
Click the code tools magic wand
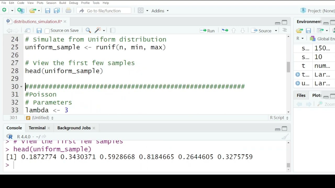click(98, 30)
